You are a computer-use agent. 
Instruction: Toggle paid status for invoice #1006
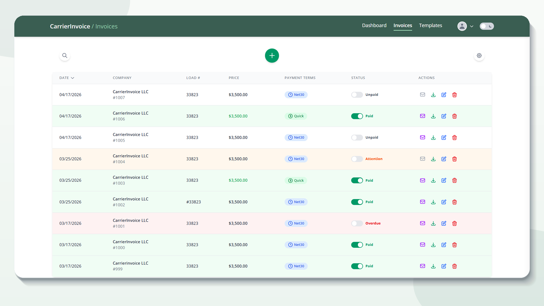(x=357, y=116)
